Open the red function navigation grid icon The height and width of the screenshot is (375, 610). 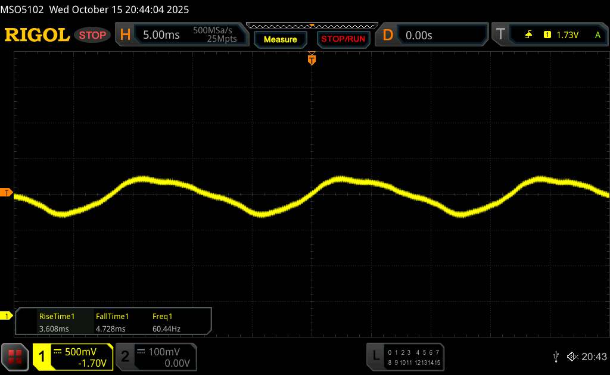(15, 357)
